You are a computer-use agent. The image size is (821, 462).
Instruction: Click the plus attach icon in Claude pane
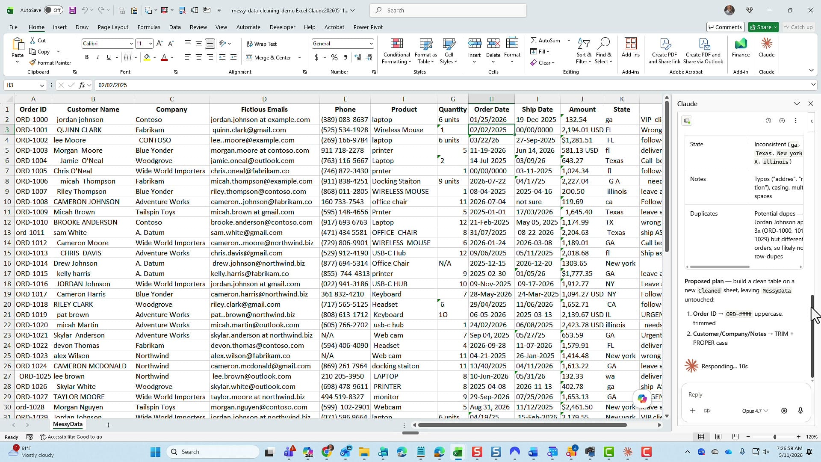(x=692, y=411)
